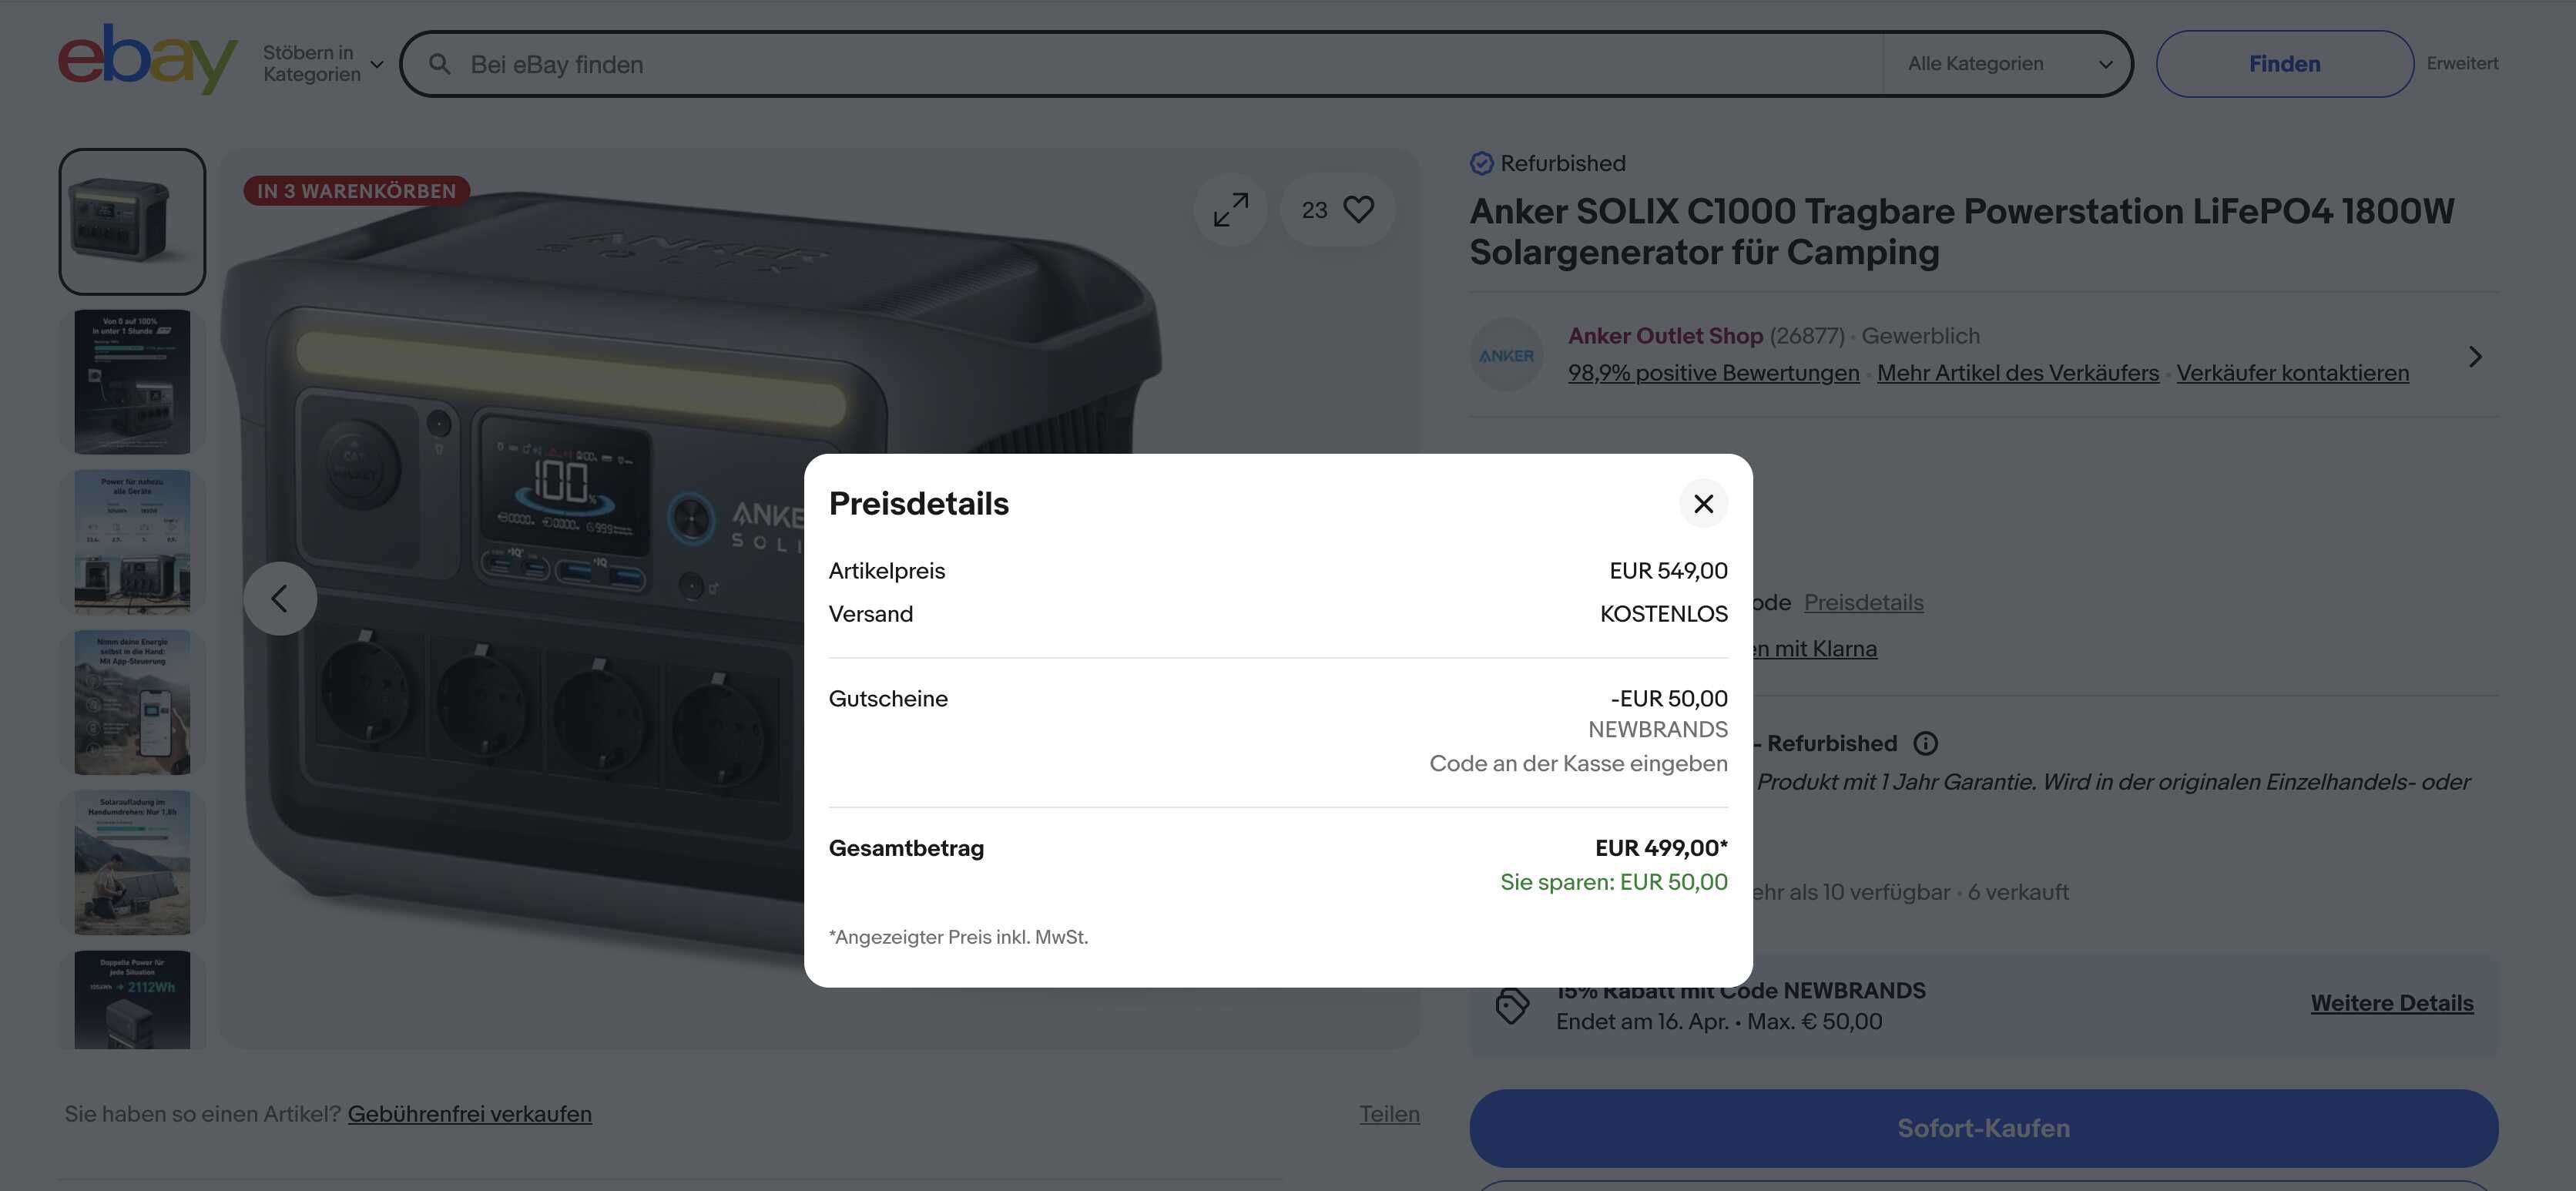
Task: Select first powerstation thumbnail
Action: [132, 221]
